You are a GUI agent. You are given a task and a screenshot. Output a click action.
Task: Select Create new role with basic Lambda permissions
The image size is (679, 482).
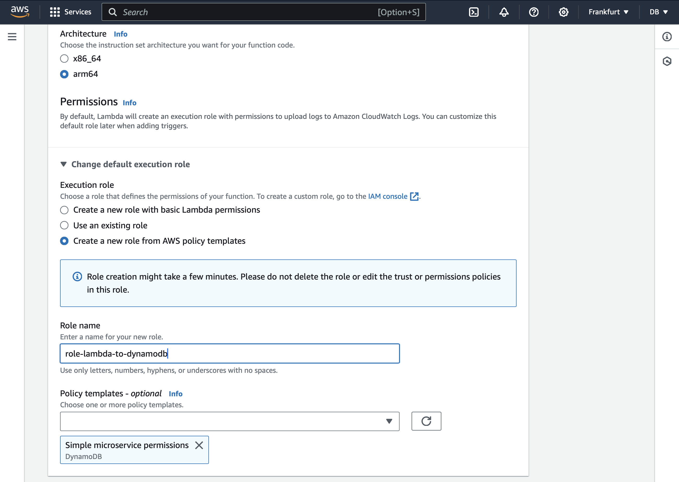pyautogui.click(x=64, y=210)
